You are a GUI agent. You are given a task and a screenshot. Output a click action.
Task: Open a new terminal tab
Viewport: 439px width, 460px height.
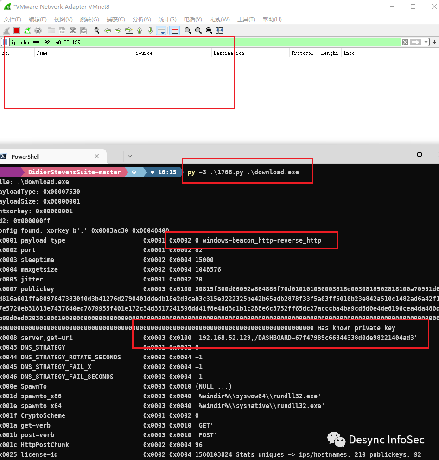click(116, 156)
